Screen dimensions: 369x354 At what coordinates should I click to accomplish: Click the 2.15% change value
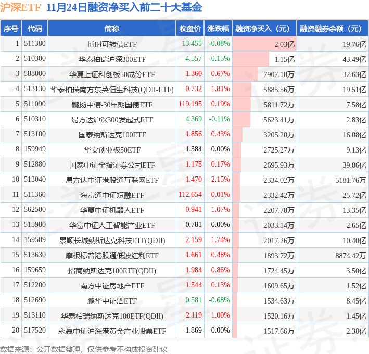[220, 179]
